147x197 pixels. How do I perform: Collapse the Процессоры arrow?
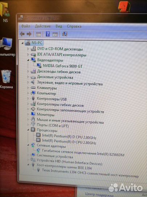pos(28,130)
